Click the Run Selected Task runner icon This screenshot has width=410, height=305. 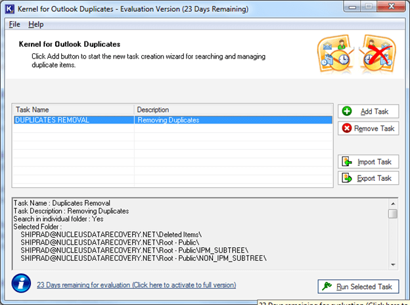pyautogui.click(x=327, y=286)
